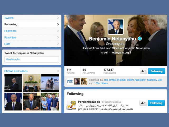169x127 pixels.
Task: Click The Times of Israel follower avatar
Action: tap(70, 81)
